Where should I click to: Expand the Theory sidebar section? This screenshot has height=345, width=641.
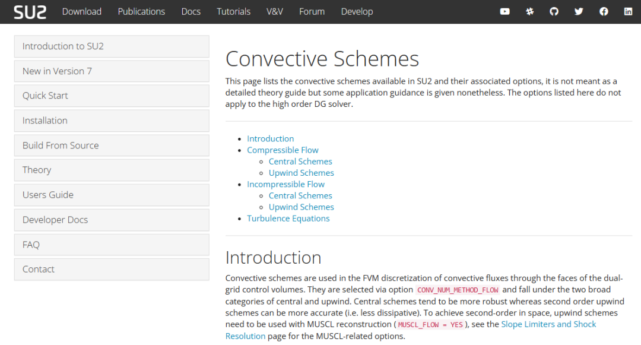coord(112,170)
